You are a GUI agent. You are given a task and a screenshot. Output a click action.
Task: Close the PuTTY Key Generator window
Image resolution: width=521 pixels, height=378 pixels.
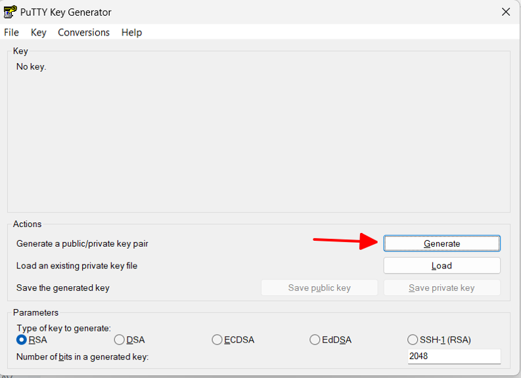(506, 12)
